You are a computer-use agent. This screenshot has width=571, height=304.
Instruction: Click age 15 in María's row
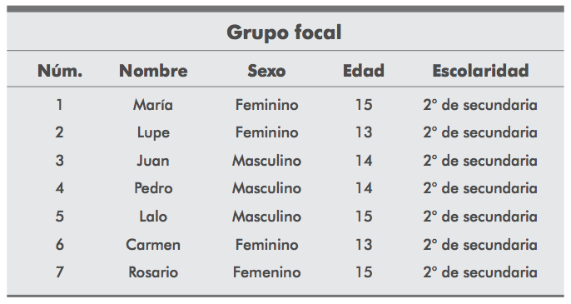pyautogui.click(x=364, y=105)
